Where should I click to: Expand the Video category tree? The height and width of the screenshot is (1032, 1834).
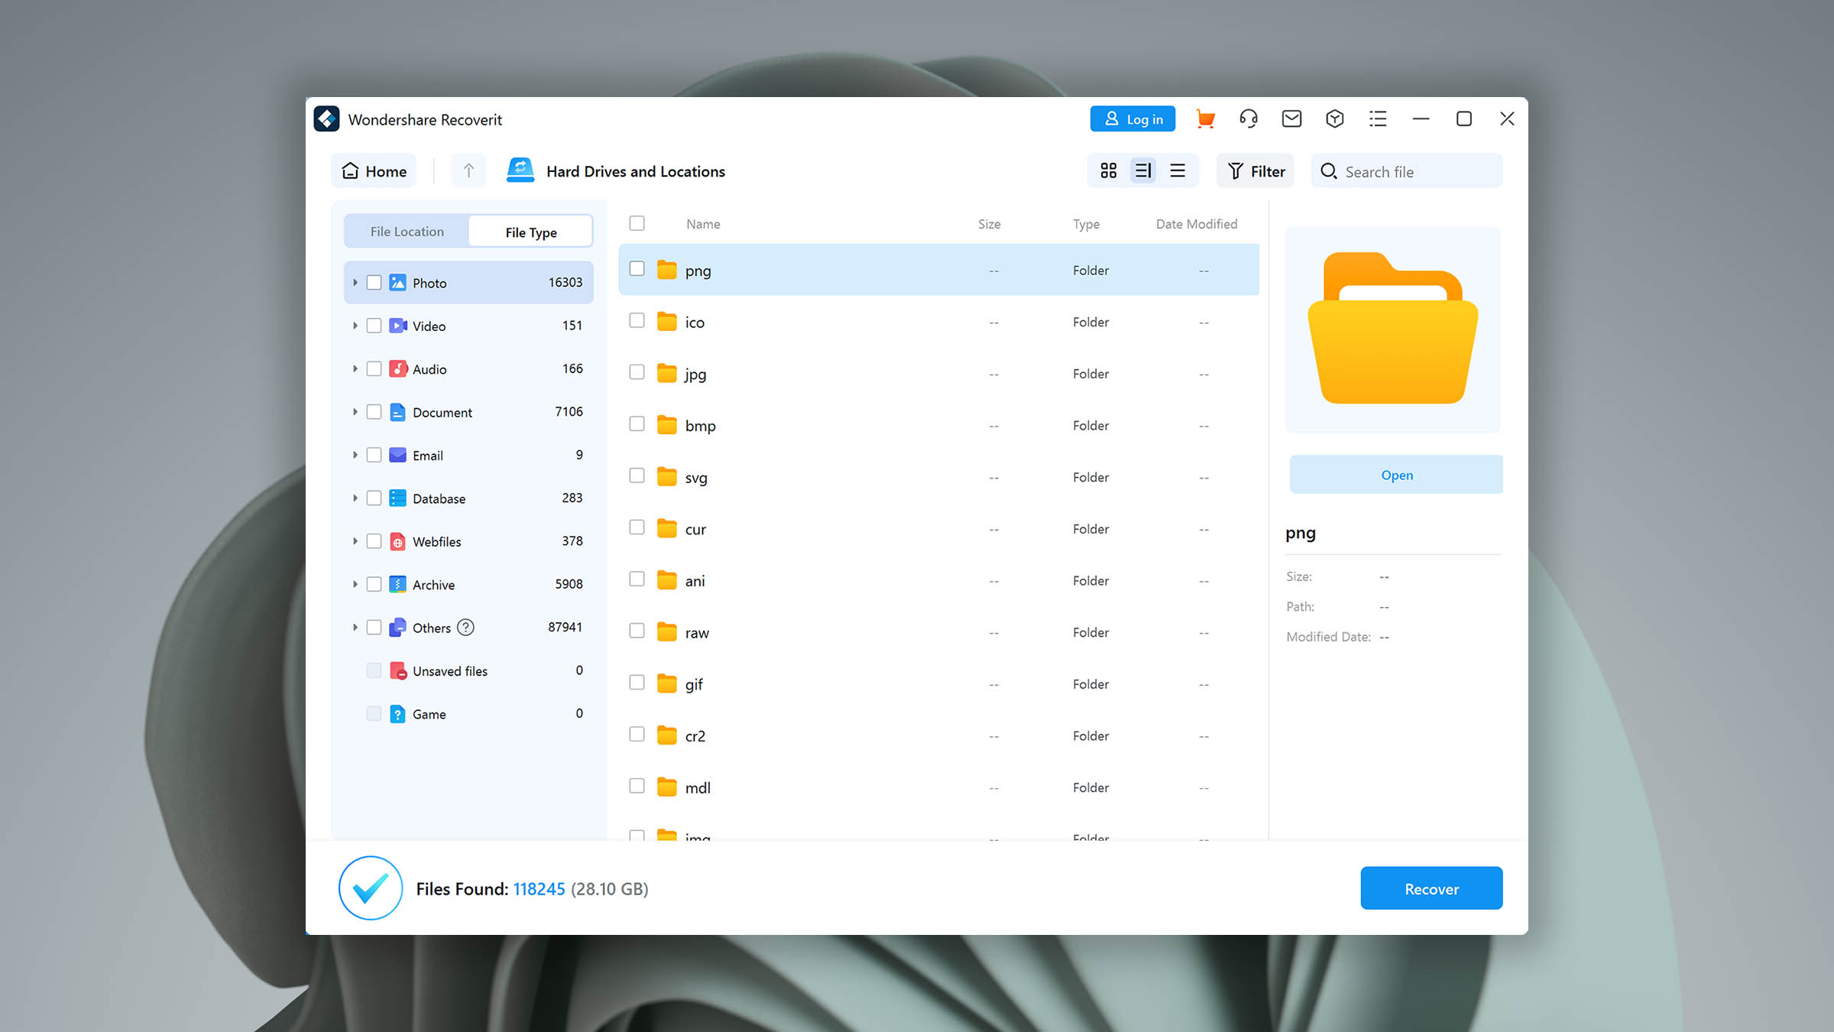[355, 326]
